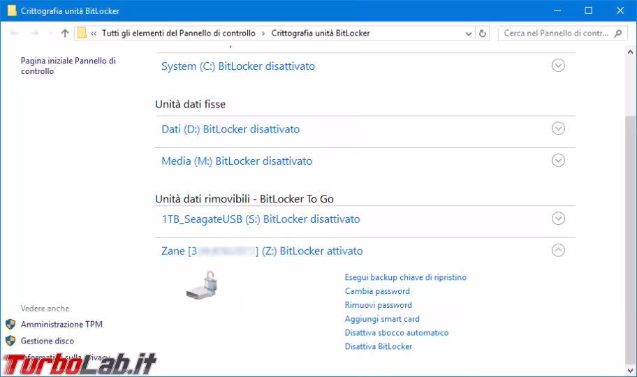This screenshot has height=377, width=637.
Task: Open the address bar history dropdown arrow
Action: pyautogui.click(x=469, y=34)
